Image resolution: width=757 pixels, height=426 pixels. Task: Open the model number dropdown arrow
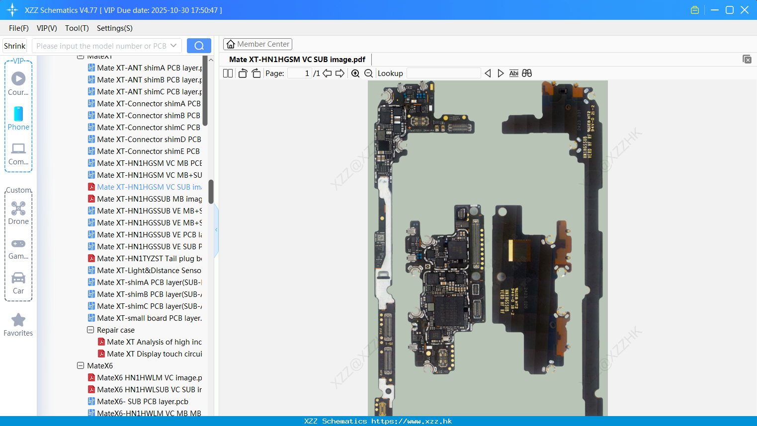173,46
